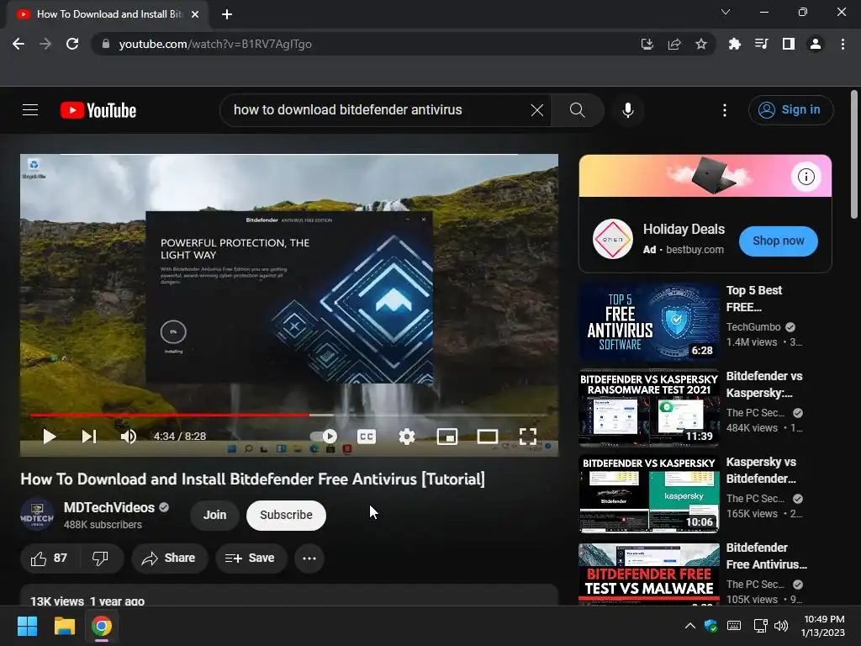Sign in to YouTube
The height and width of the screenshot is (646, 861).
[790, 110]
